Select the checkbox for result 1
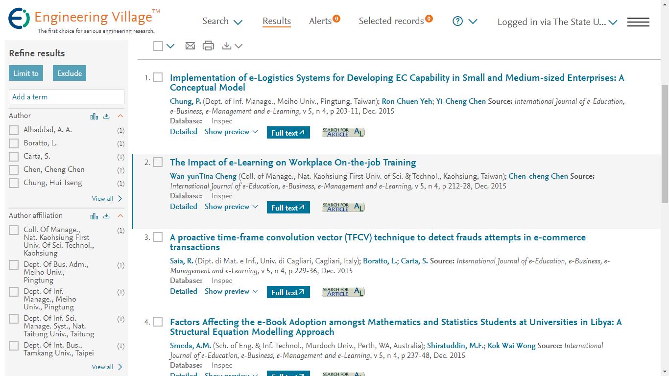The width and height of the screenshot is (669, 376). click(x=158, y=77)
